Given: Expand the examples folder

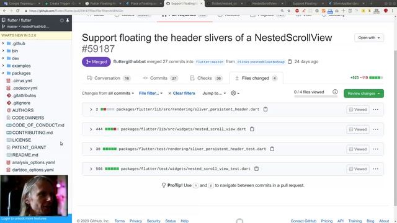Looking at the screenshot, I should coord(3,66).
